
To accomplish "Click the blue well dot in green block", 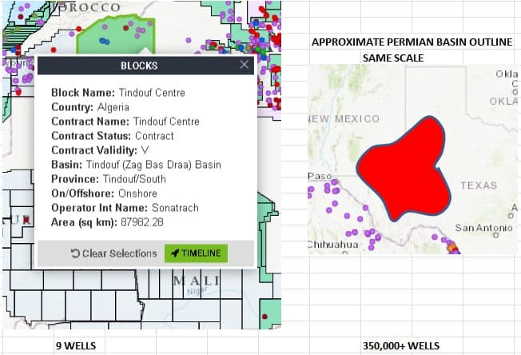I will [103, 40].
